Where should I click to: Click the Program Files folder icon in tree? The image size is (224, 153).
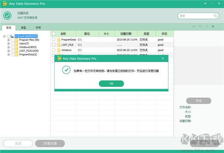click(x=16, y=40)
